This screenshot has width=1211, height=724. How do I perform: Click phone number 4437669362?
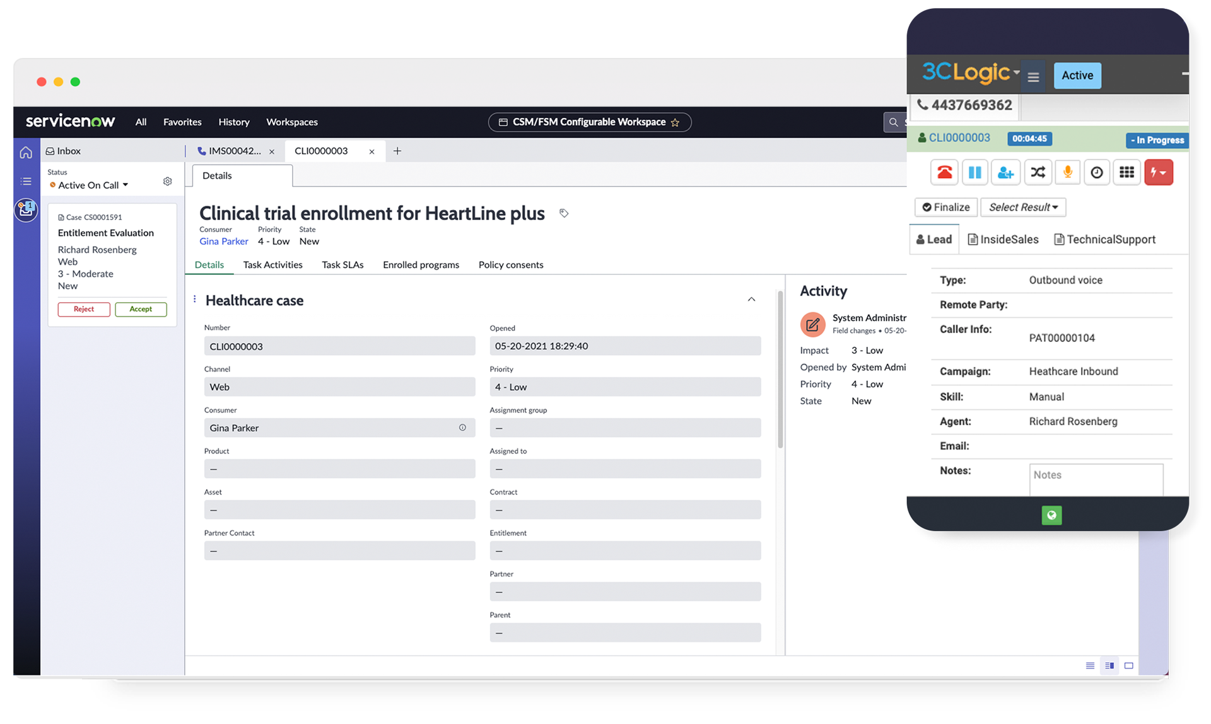971,105
